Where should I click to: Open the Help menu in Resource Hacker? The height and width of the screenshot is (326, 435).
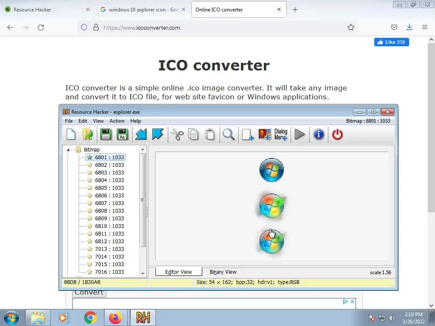pos(136,121)
